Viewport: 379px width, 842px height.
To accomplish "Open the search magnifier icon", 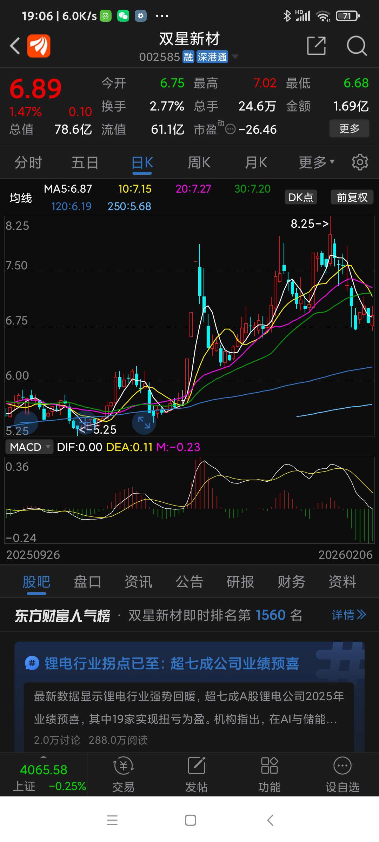I will click(357, 46).
